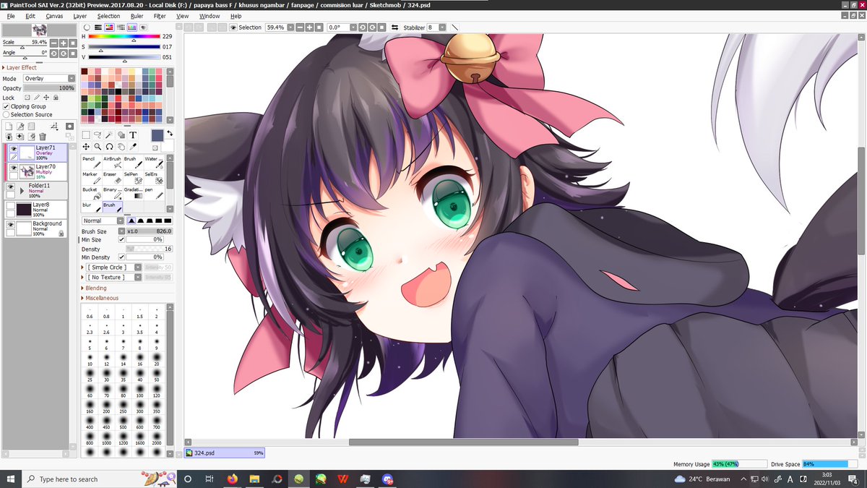Open the 59.4% zoom dropdown in toolbar

point(290,27)
